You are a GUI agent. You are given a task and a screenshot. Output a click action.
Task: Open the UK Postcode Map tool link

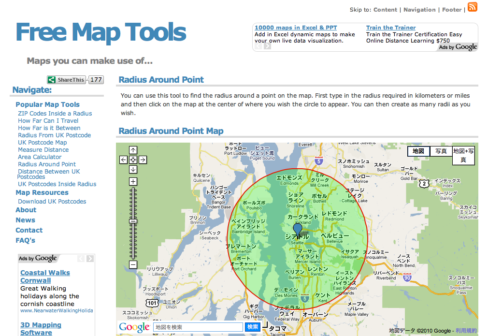coord(42,143)
